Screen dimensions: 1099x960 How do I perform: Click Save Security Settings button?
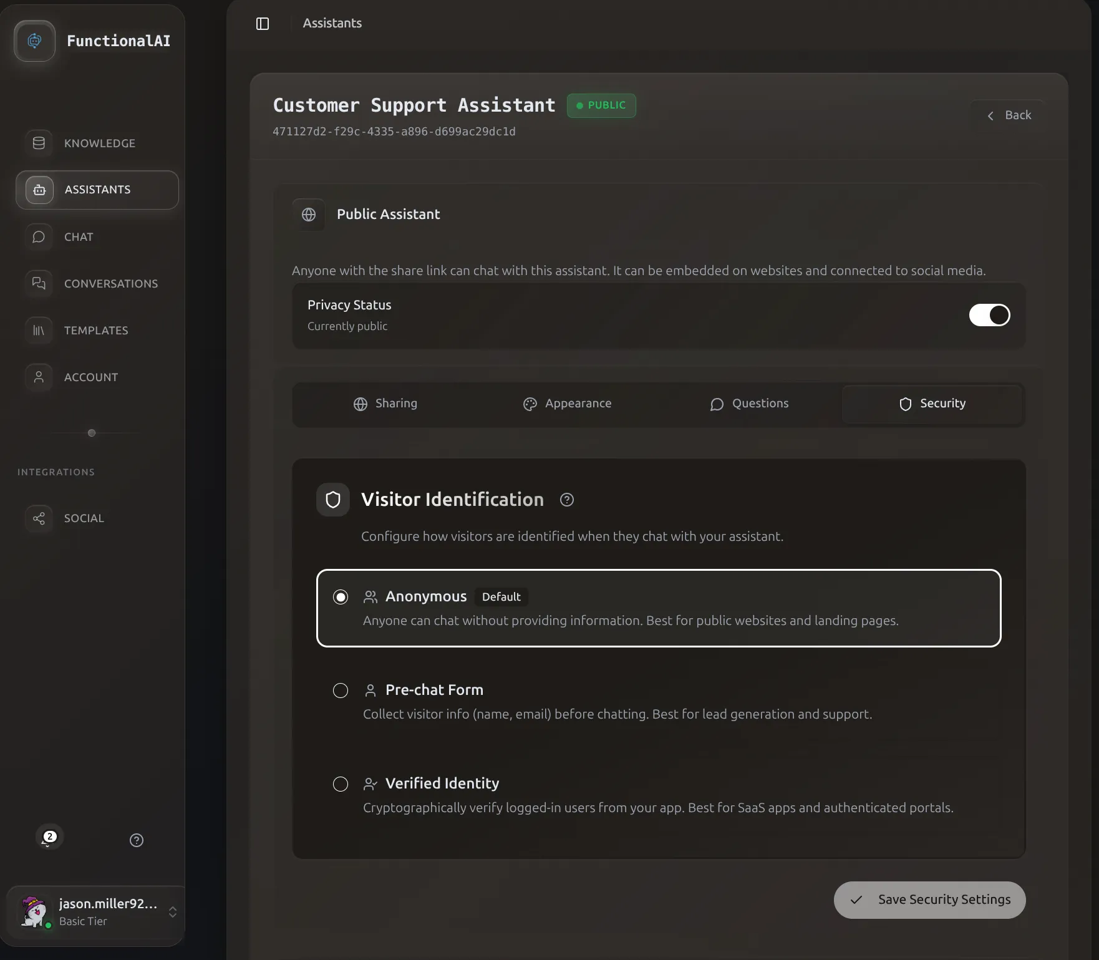[x=929, y=899]
